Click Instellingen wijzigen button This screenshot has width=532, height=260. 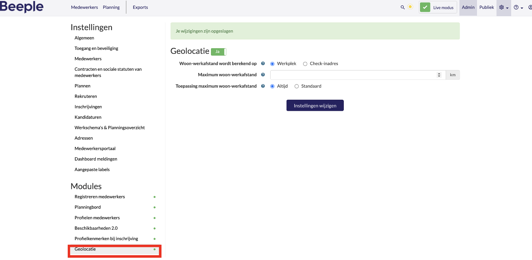click(x=315, y=106)
